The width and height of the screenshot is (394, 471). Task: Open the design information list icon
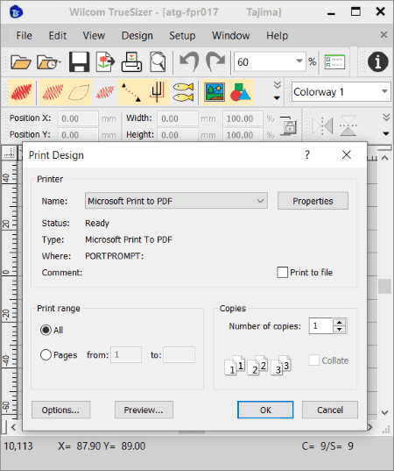point(334,62)
